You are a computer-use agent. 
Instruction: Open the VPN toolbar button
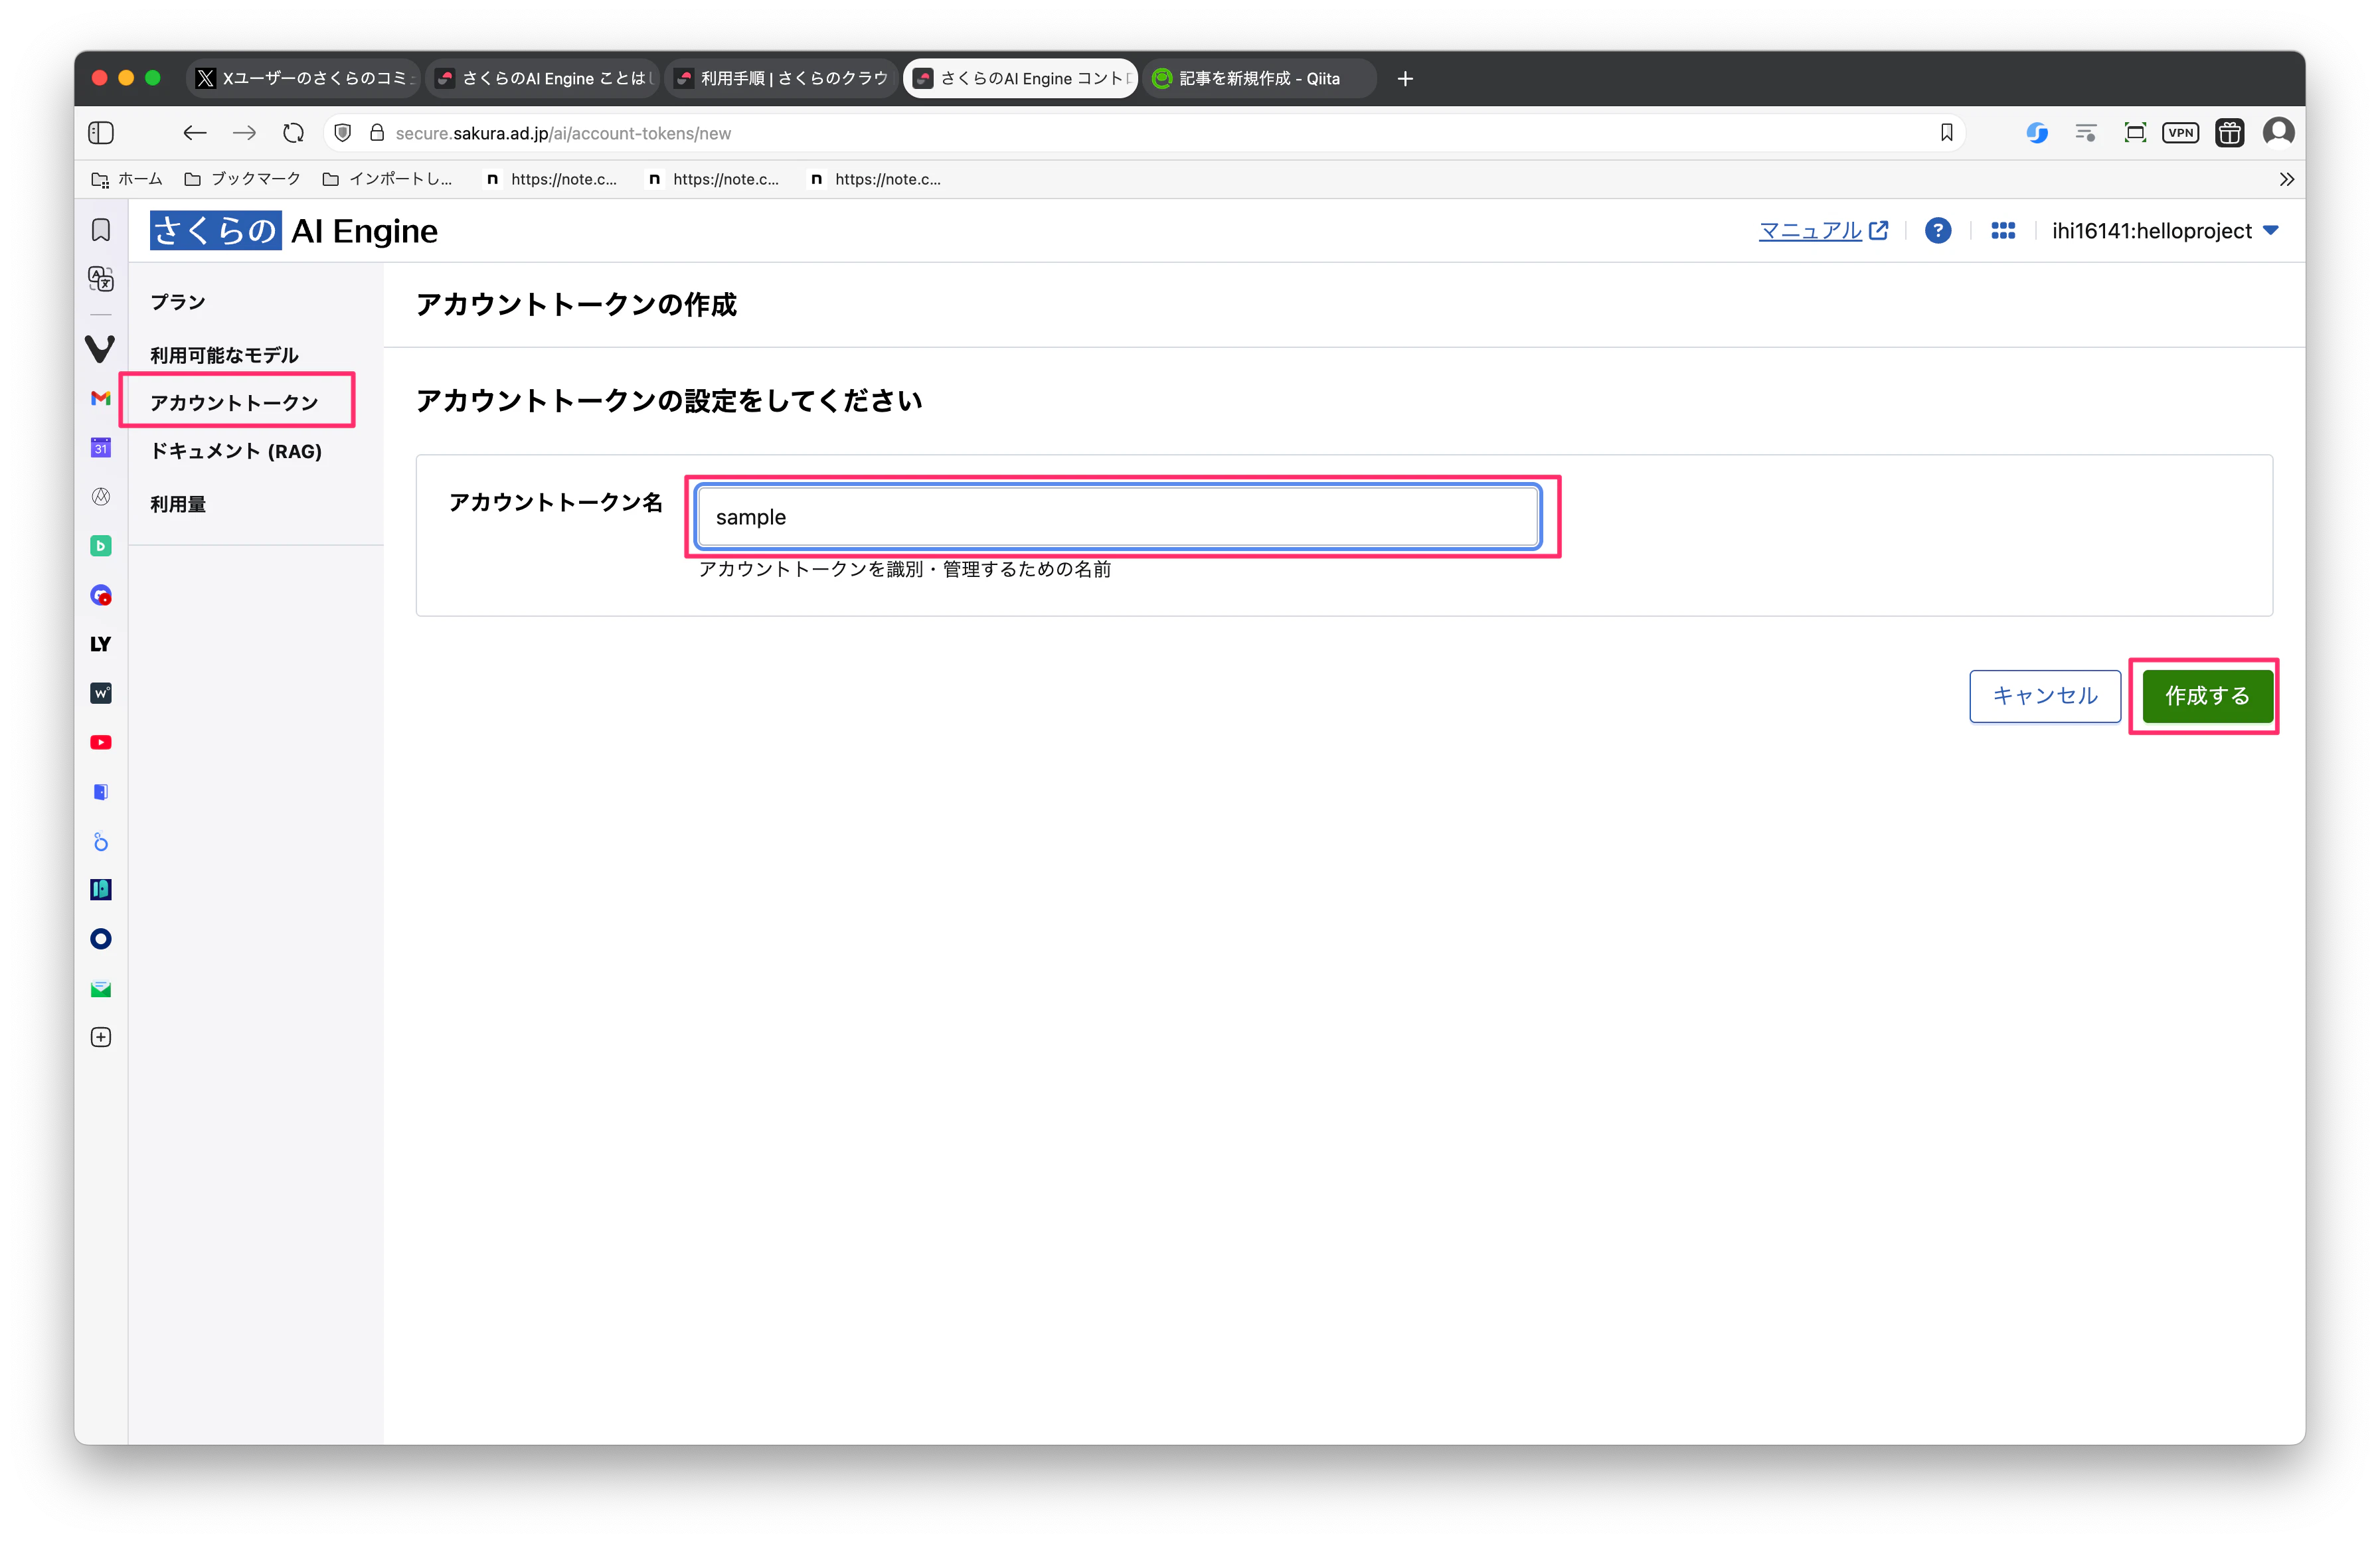click(x=2180, y=132)
